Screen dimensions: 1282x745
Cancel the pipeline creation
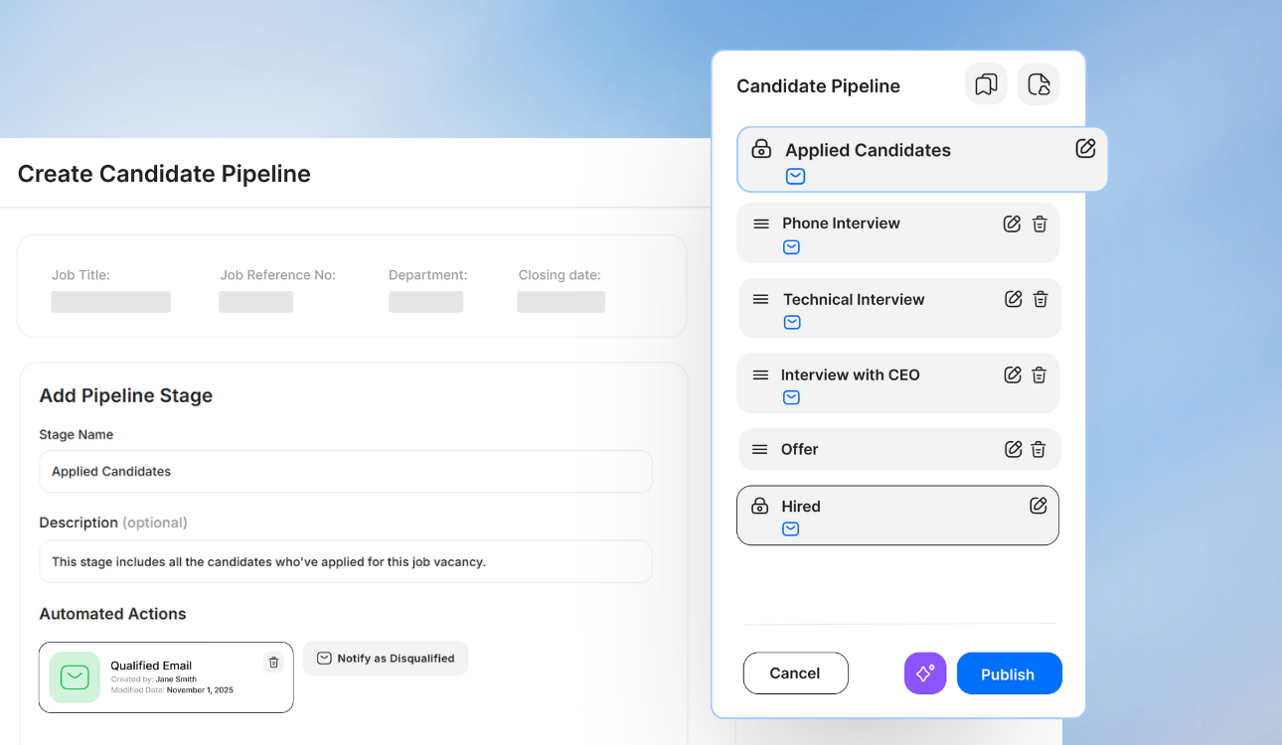[x=795, y=673]
